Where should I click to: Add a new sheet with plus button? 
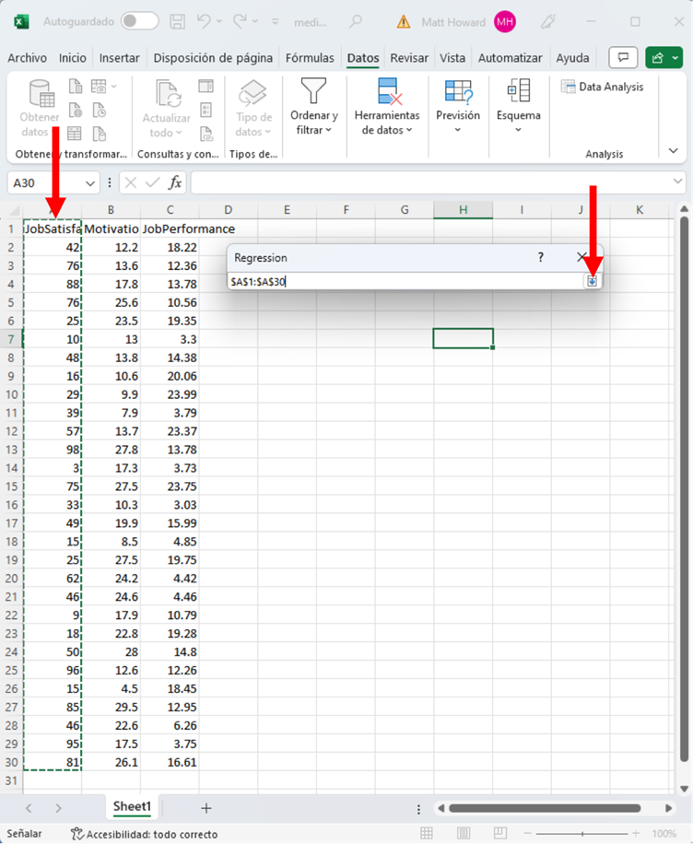206,808
